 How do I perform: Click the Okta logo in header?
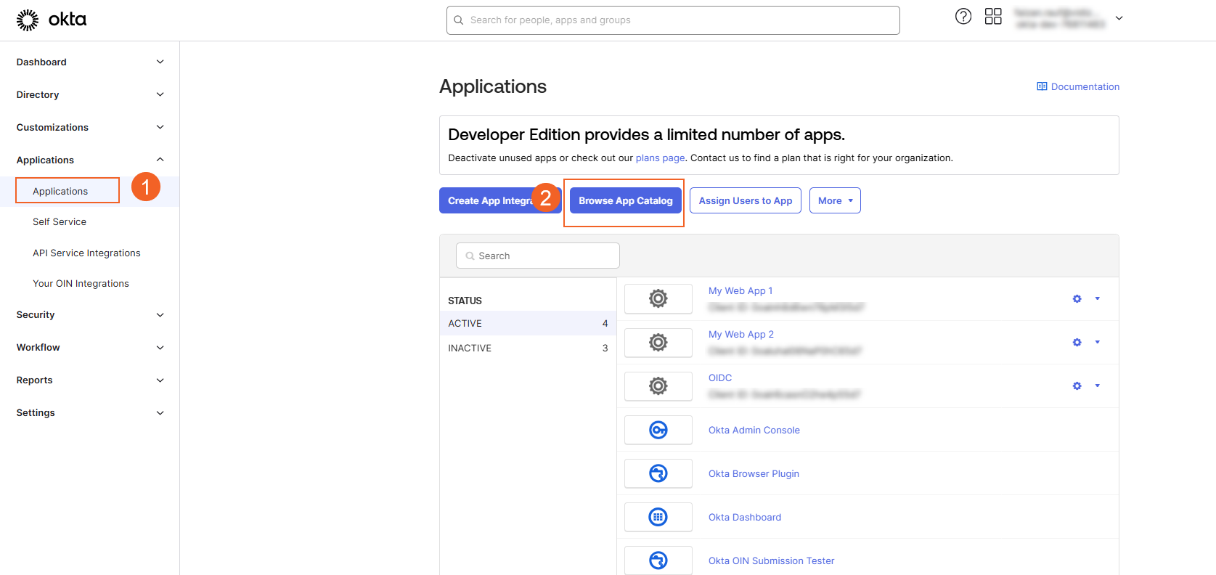(x=52, y=20)
